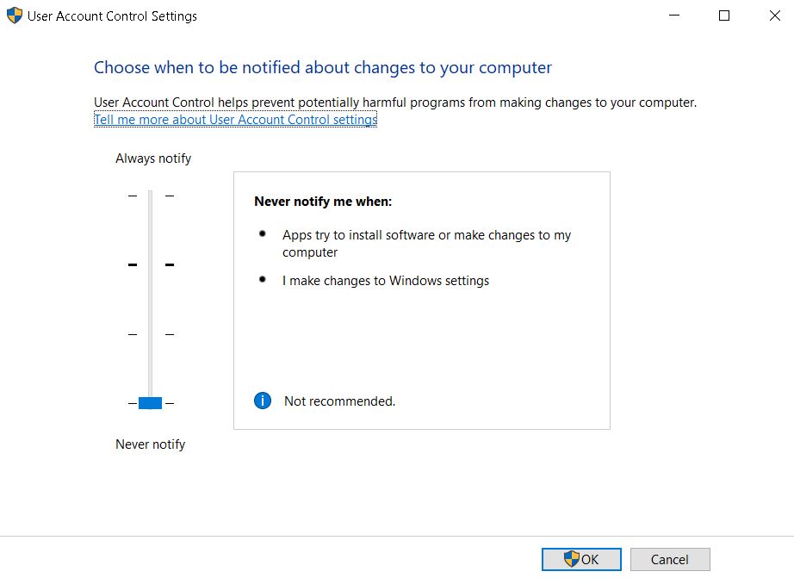This screenshot has height=584, width=794.
Task: Close the User Account Control Settings window
Action: coord(774,16)
